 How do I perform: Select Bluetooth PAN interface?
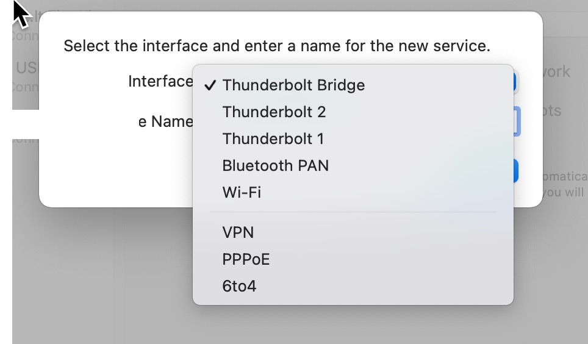coord(275,166)
